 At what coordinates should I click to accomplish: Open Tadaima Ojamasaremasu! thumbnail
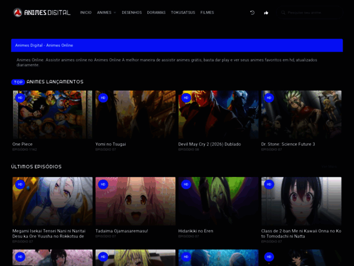[135, 201]
